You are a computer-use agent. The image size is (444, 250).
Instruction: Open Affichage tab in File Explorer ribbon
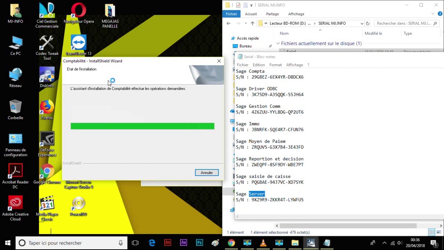[x=296, y=14]
